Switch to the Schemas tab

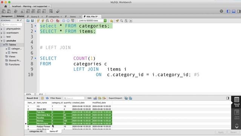tap(20, 16)
